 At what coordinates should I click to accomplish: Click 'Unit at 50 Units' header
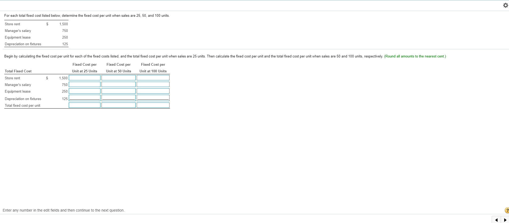[x=119, y=71]
